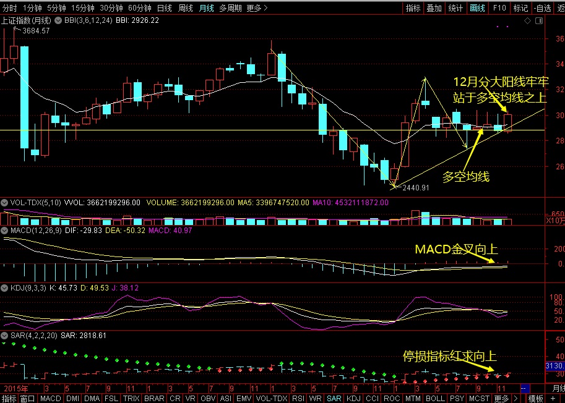Click the diamond icon at chart top-right
The image size is (565, 403).
pos(527,20)
